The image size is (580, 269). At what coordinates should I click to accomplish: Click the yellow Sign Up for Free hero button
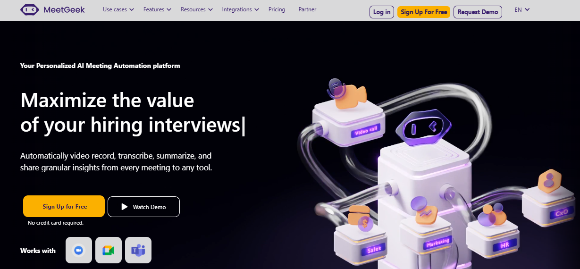click(64, 206)
